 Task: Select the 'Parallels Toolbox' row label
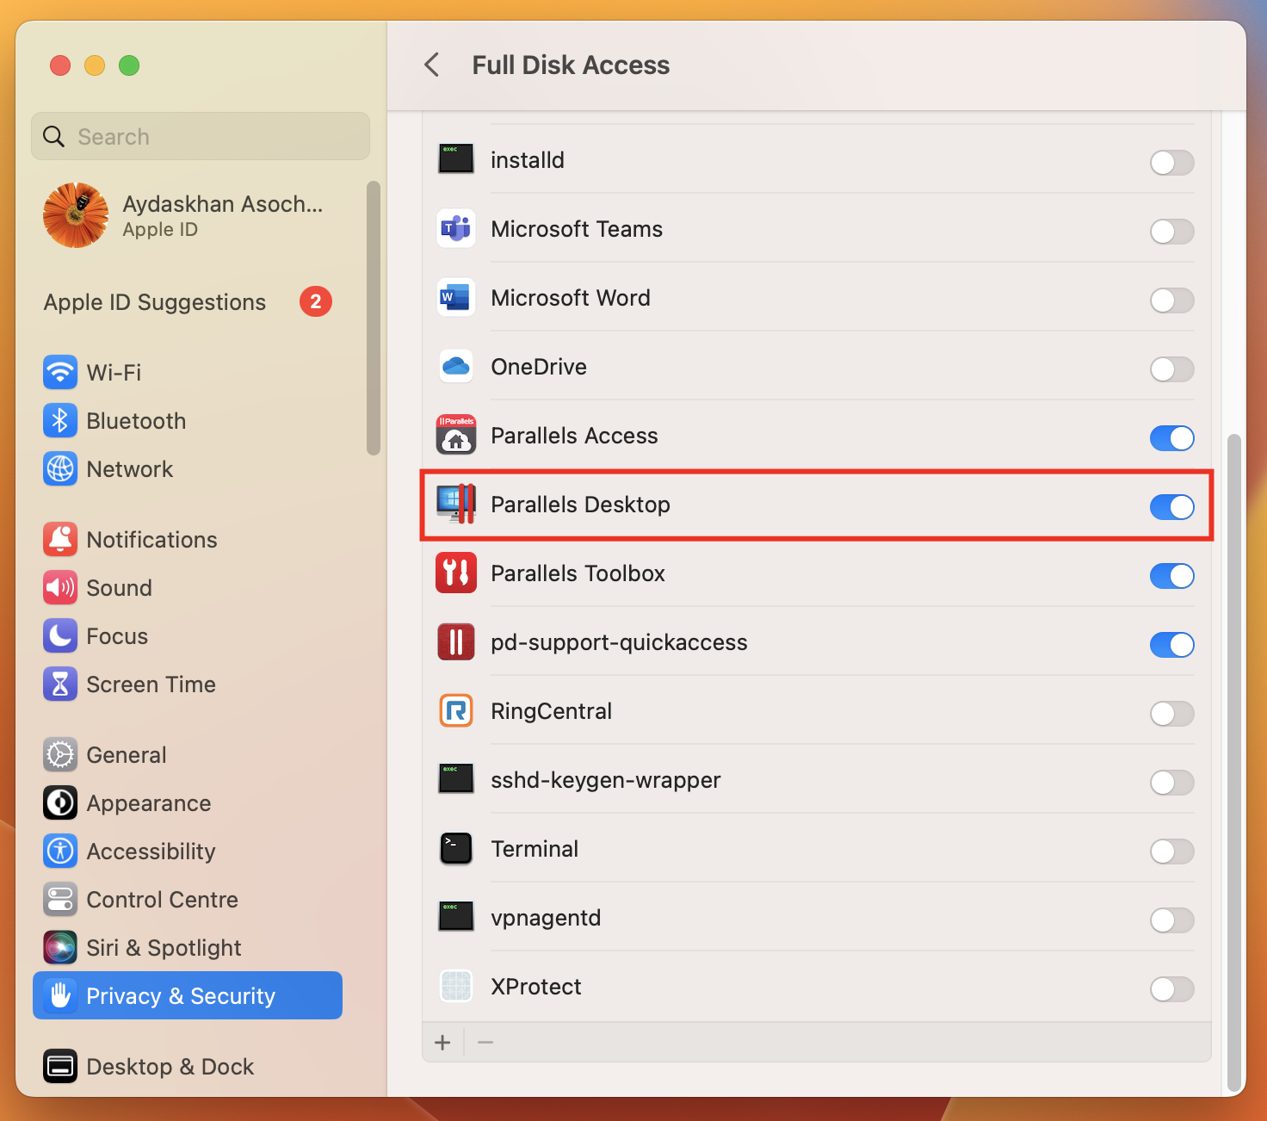tap(578, 573)
